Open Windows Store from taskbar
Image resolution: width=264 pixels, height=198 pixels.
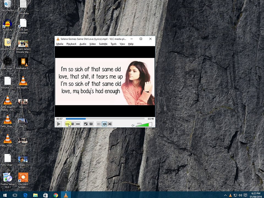point(45,195)
